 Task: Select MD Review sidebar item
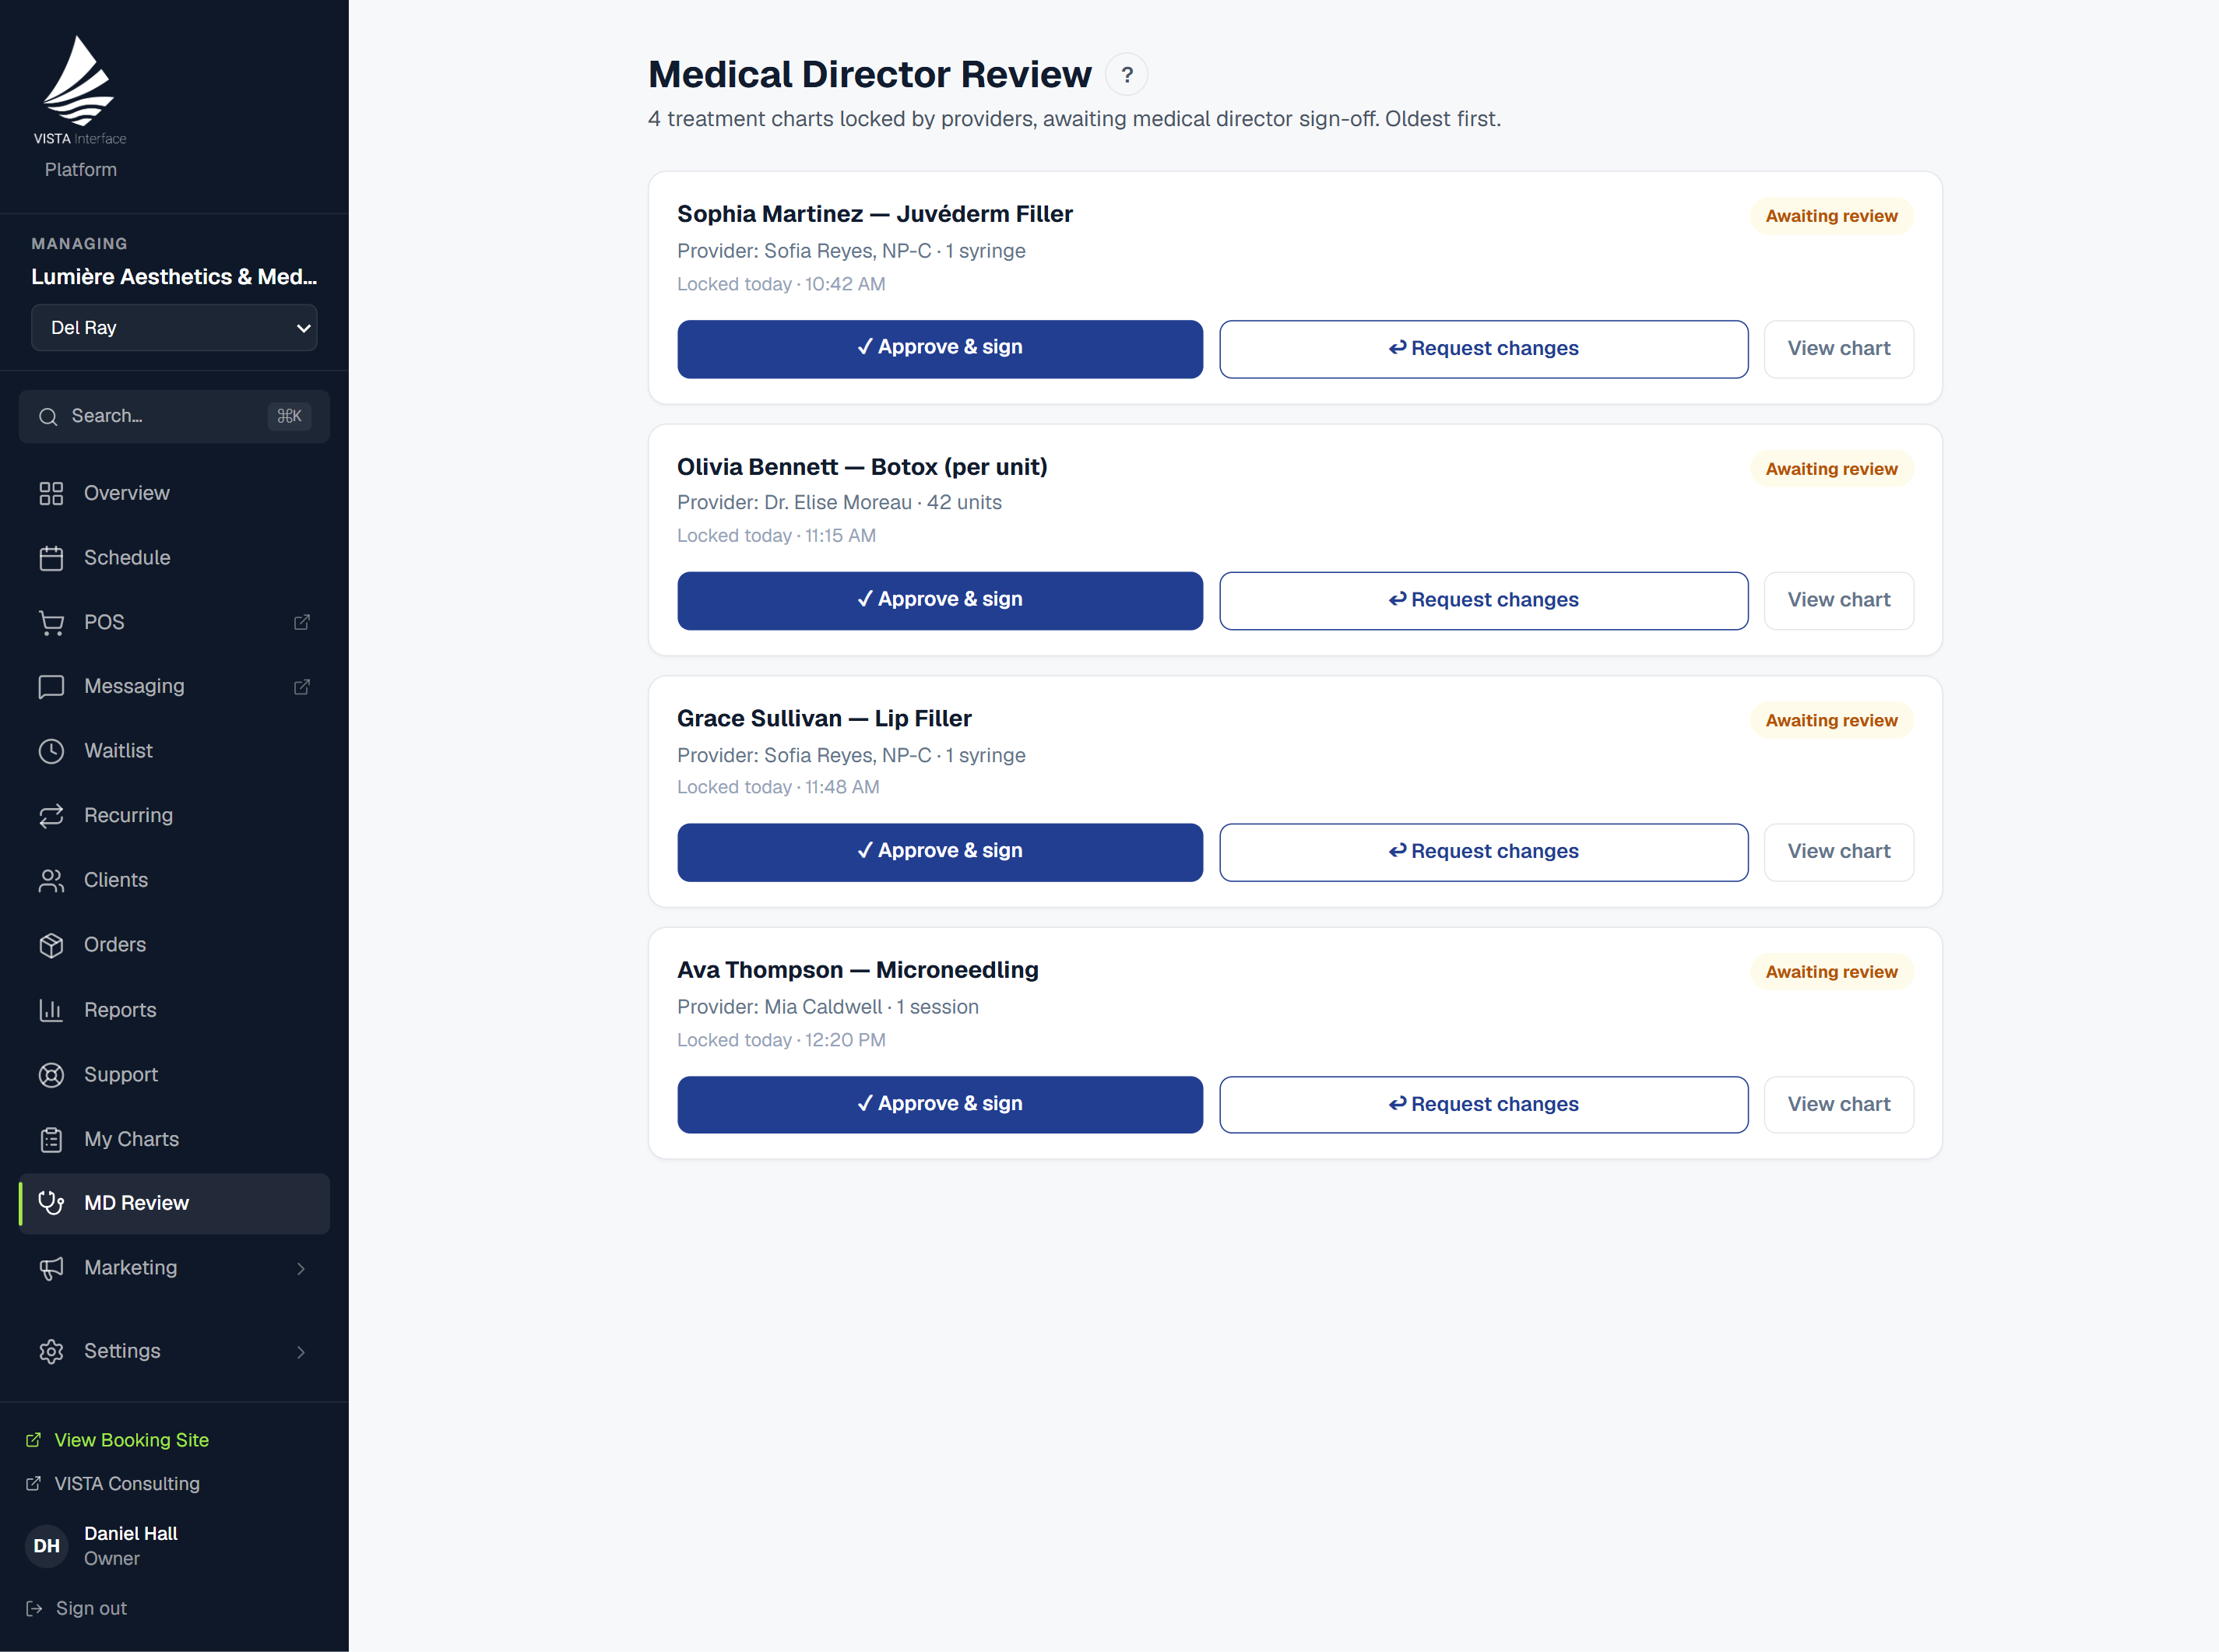tap(174, 1203)
